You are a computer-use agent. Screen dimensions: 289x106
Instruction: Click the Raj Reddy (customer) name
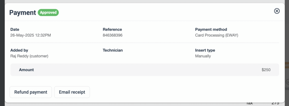tap(29, 56)
